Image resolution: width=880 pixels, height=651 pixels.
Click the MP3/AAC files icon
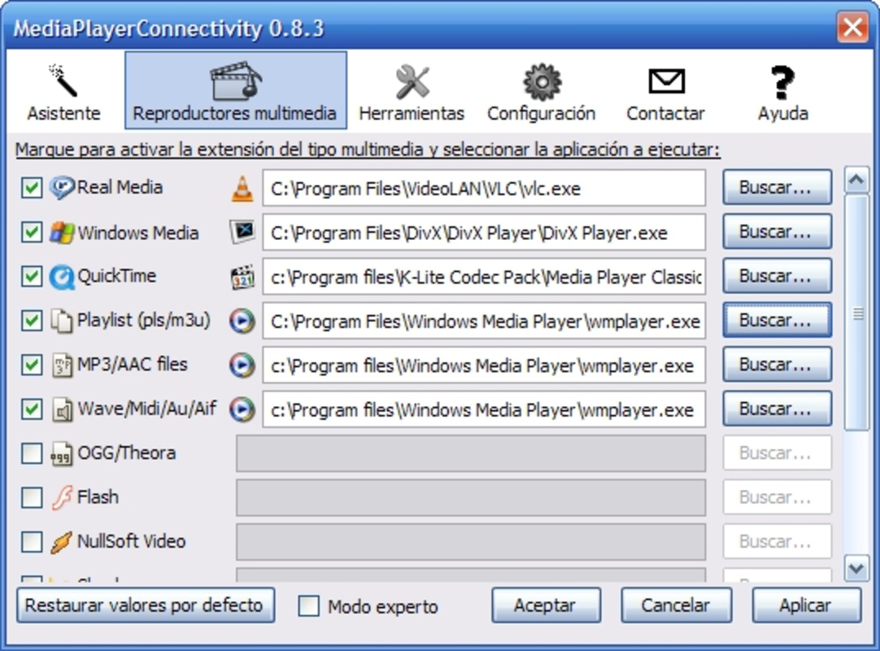tap(62, 365)
